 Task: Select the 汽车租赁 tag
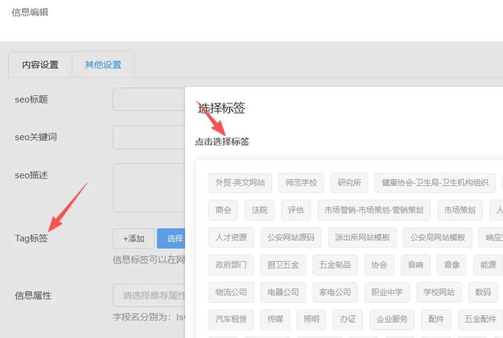pyautogui.click(x=232, y=320)
